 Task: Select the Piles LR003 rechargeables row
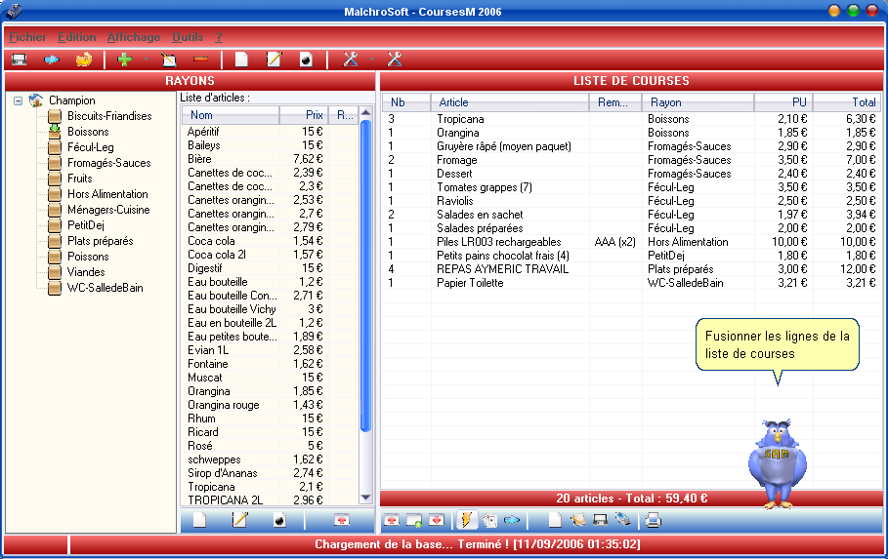(498, 242)
